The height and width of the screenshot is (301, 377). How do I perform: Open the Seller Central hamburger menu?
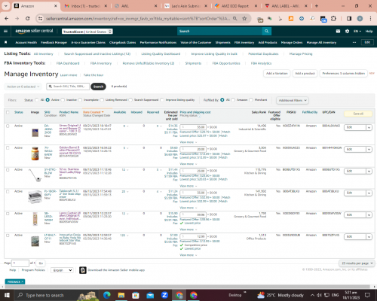[5, 31]
